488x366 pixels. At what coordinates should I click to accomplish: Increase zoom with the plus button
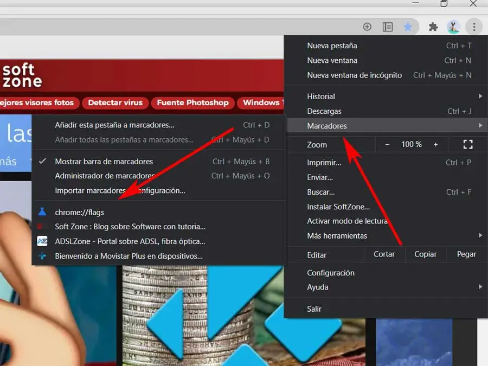[x=435, y=144]
